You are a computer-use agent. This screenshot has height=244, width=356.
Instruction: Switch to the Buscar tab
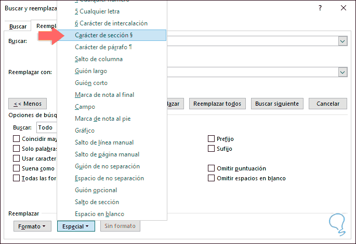click(19, 26)
